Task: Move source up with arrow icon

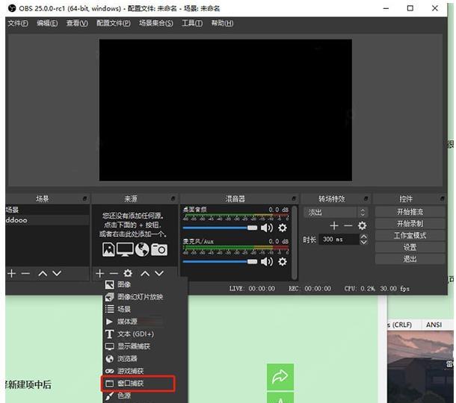Action: (x=145, y=273)
